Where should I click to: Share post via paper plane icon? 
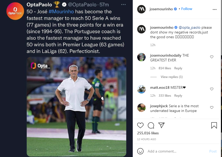(161, 125)
